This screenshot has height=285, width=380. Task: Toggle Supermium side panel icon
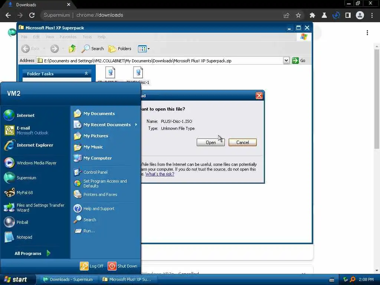(348, 15)
